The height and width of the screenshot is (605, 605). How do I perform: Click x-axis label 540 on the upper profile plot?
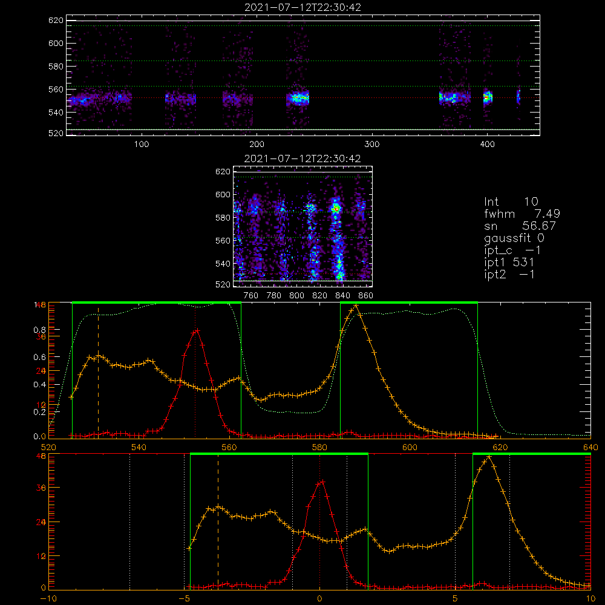coord(139,447)
